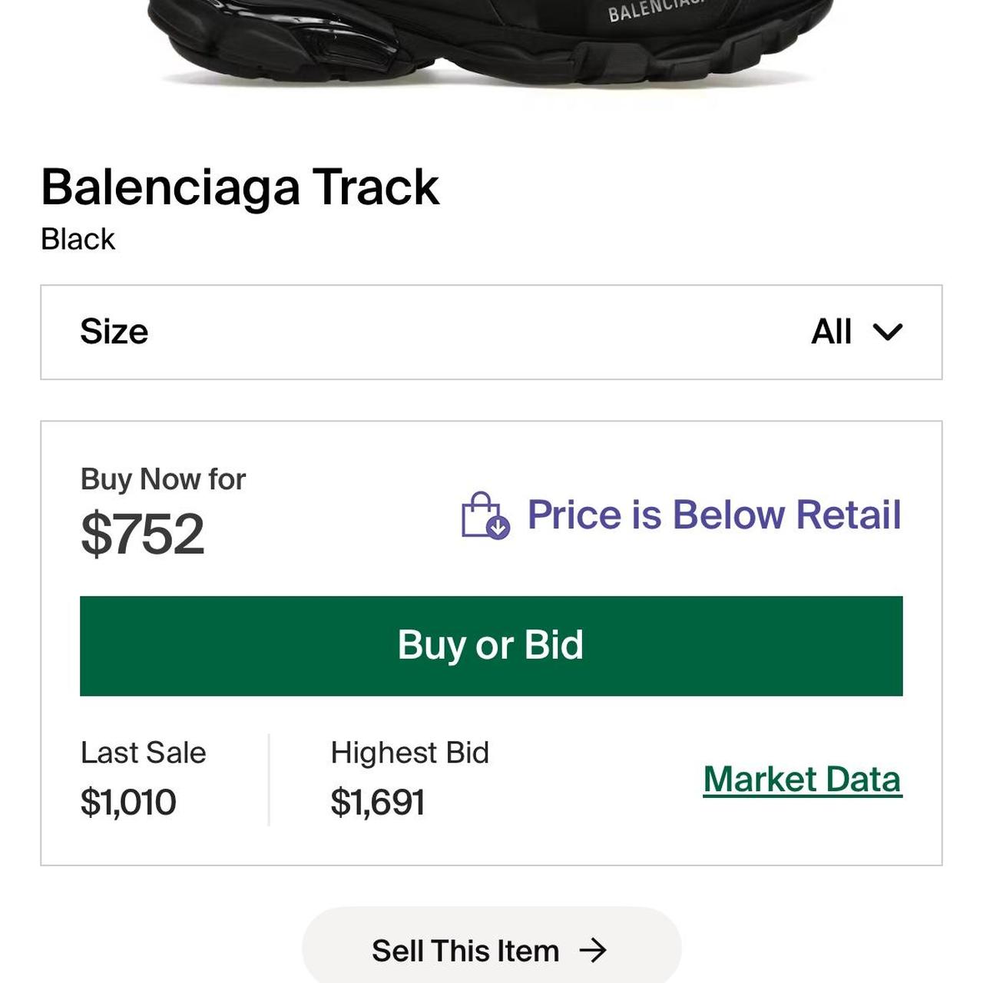Select Sell This Item

(x=465, y=950)
